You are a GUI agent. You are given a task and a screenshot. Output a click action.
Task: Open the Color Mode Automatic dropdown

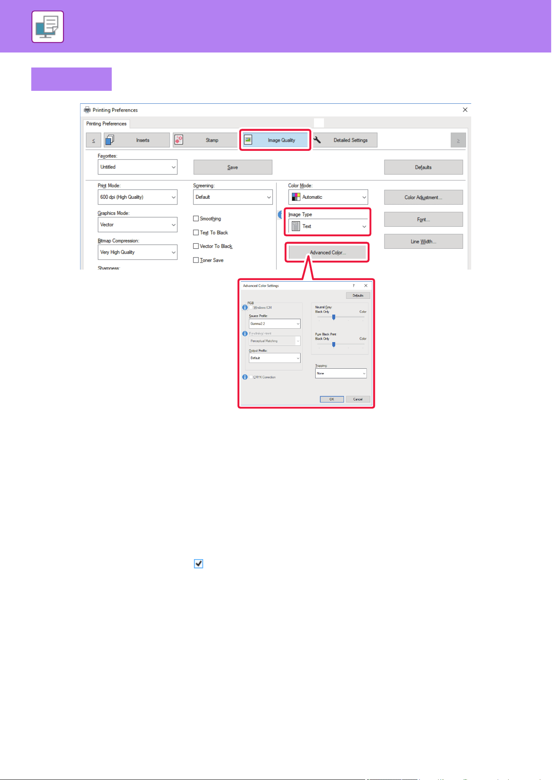pyautogui.click(x=328, y=197)
